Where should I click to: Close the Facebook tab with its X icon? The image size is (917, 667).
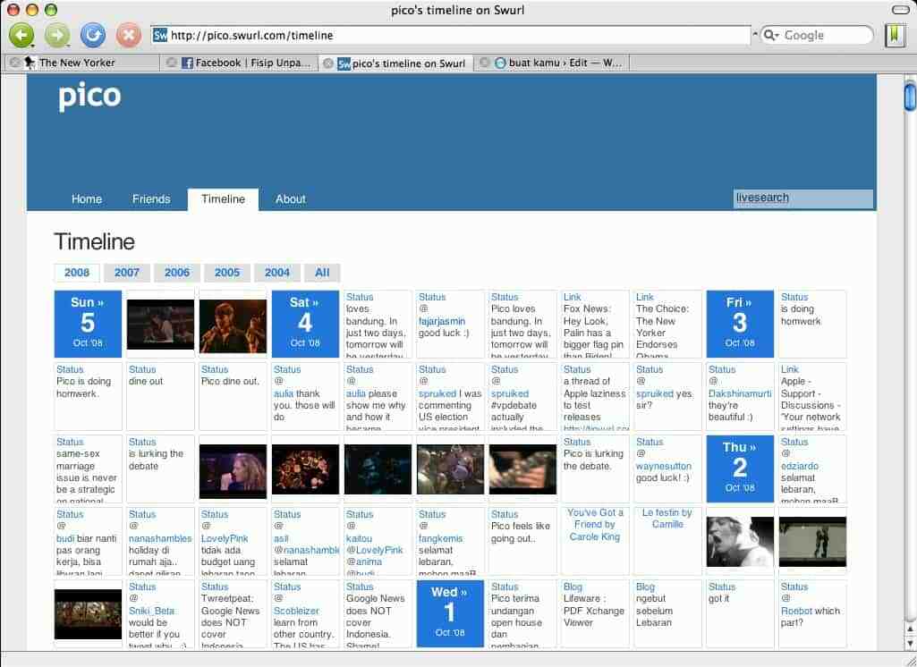pos(171,63)
